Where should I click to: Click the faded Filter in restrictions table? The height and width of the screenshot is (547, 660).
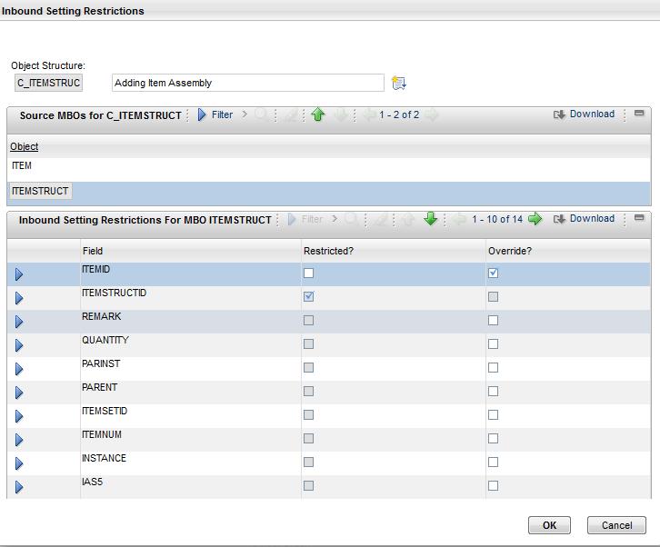click(x=305, y=219)
